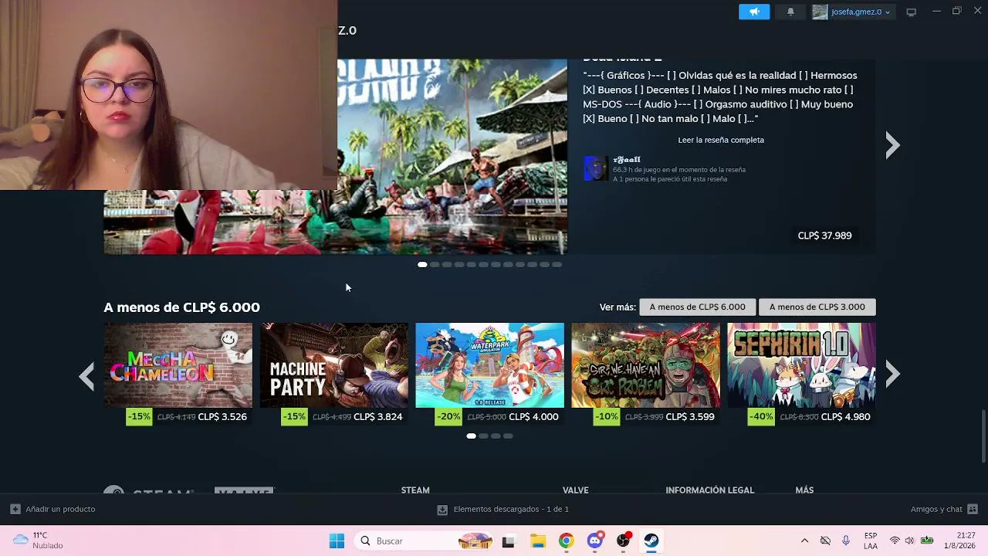
Task: Click the VALVE footer heading
Action: pos(576,490)
